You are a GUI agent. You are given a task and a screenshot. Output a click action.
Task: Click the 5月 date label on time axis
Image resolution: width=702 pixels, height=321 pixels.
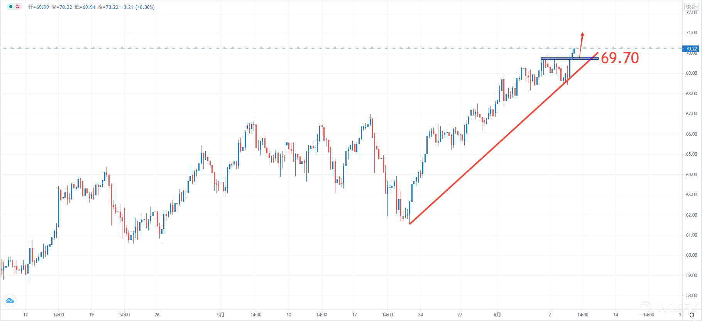pos(221,315)
